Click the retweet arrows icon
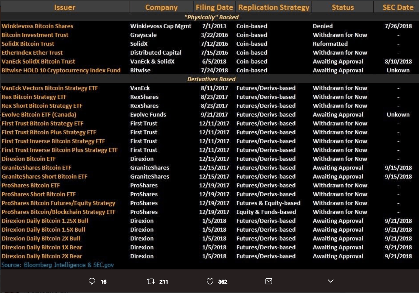 pyautogui.click(x=151, y=281)
